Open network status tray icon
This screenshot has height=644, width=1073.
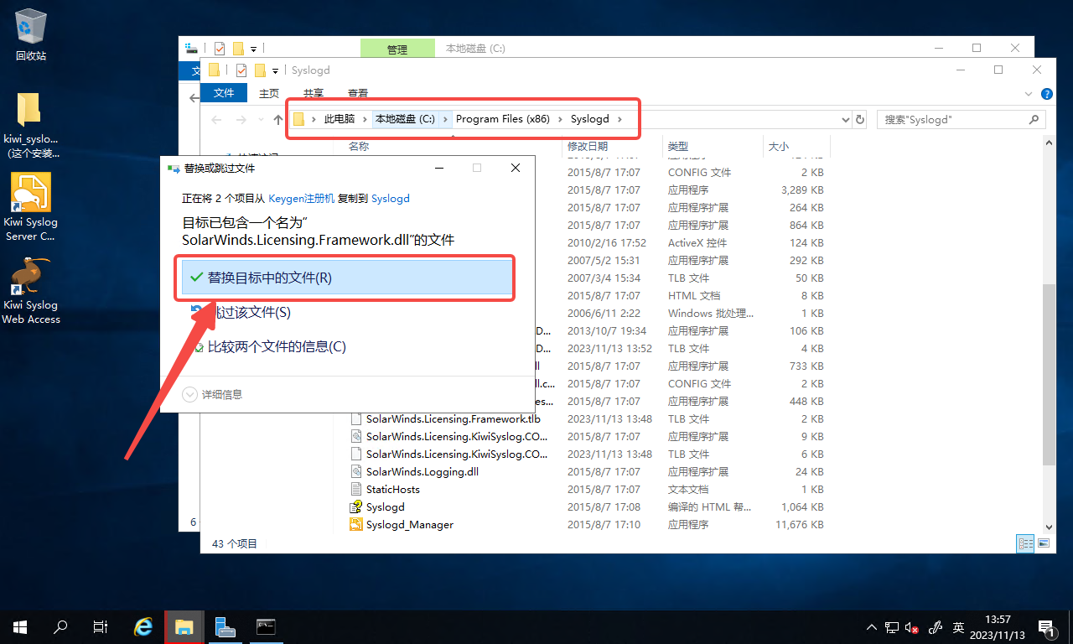click(891, 627)
